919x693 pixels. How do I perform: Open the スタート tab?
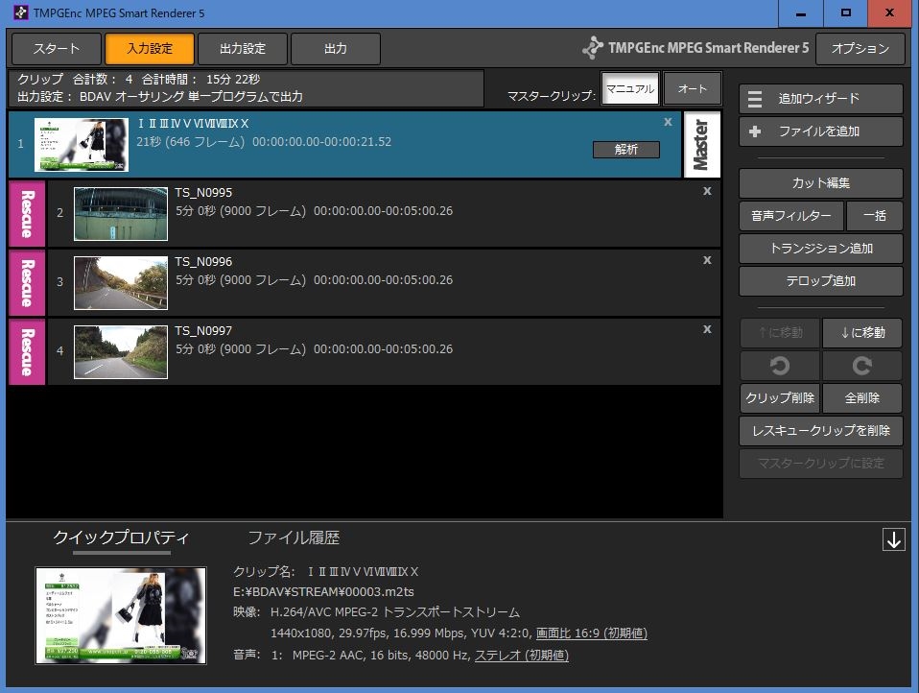tap(57, 49)
